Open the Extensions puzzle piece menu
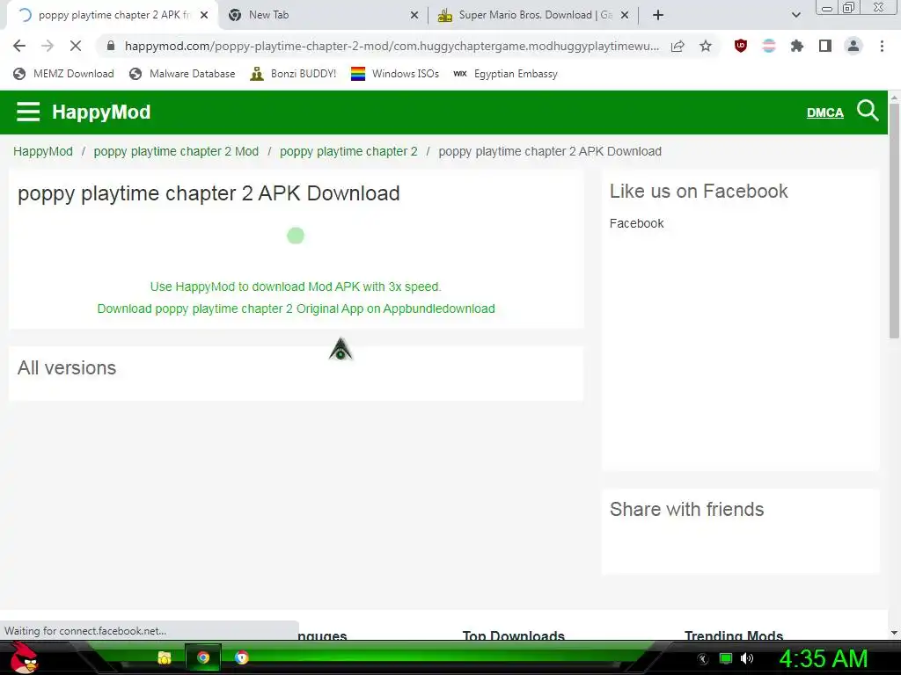Screen dimensions: 901x675 797,46
